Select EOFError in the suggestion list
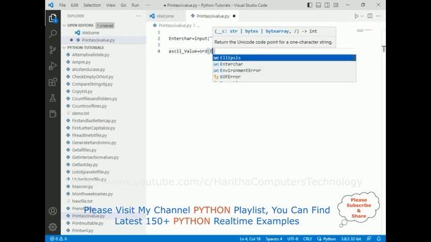The width and height of the screenshot is (431, 242). click(x=284, y=77)
